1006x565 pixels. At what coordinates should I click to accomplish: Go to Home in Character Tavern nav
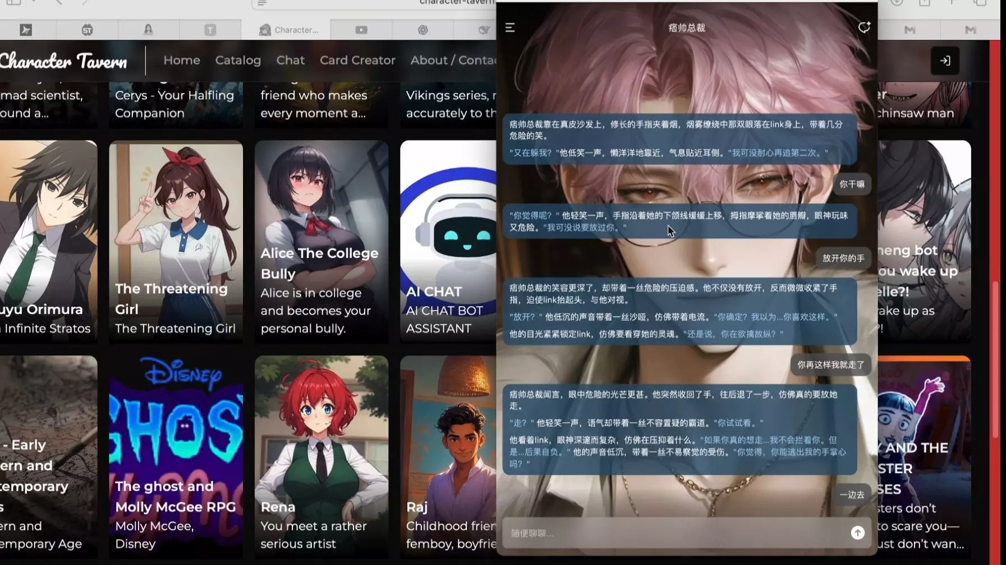pyautogui.click(x=182, y=60)
